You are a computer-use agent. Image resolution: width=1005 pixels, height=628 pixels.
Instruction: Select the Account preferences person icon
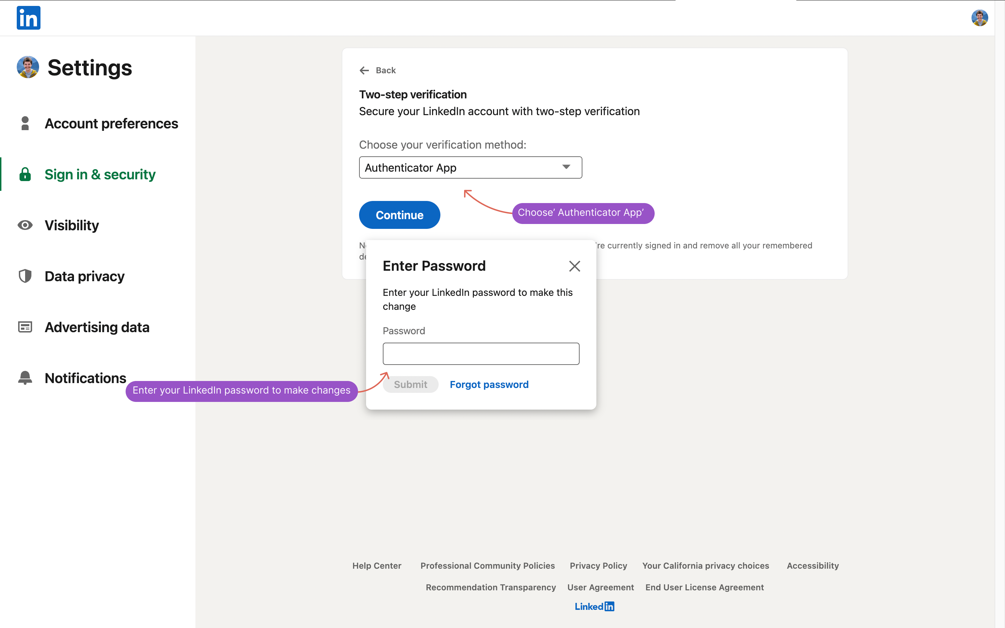(x=24, y=123)
